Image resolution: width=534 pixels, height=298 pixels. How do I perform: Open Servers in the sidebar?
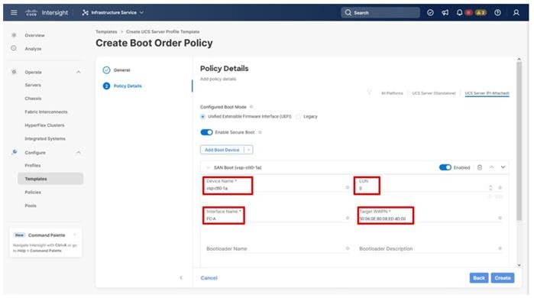(x=33, y=85)
